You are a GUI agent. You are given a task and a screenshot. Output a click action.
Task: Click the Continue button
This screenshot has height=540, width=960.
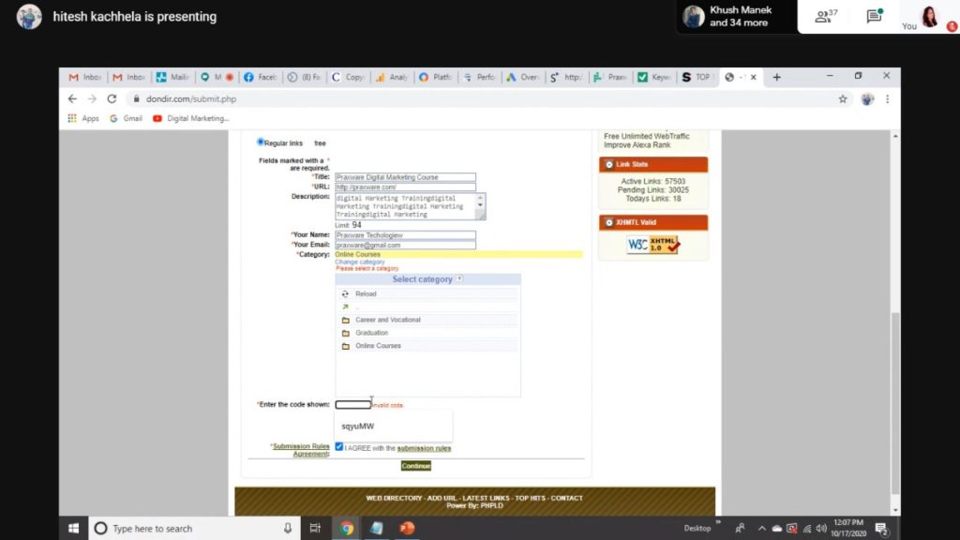[415, 466]
